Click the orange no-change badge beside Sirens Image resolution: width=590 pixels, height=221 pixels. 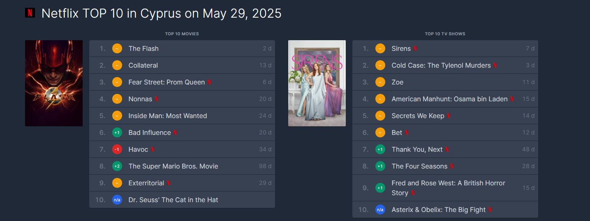pyautogui.click(x=380, y=48)
